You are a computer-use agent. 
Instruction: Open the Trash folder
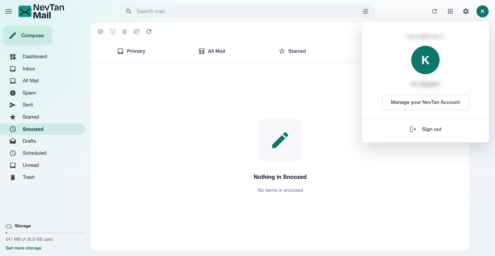[x=43, y=177]
